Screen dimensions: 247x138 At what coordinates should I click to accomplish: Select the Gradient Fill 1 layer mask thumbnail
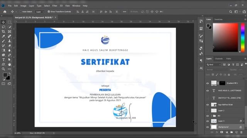tap(222, 83)
